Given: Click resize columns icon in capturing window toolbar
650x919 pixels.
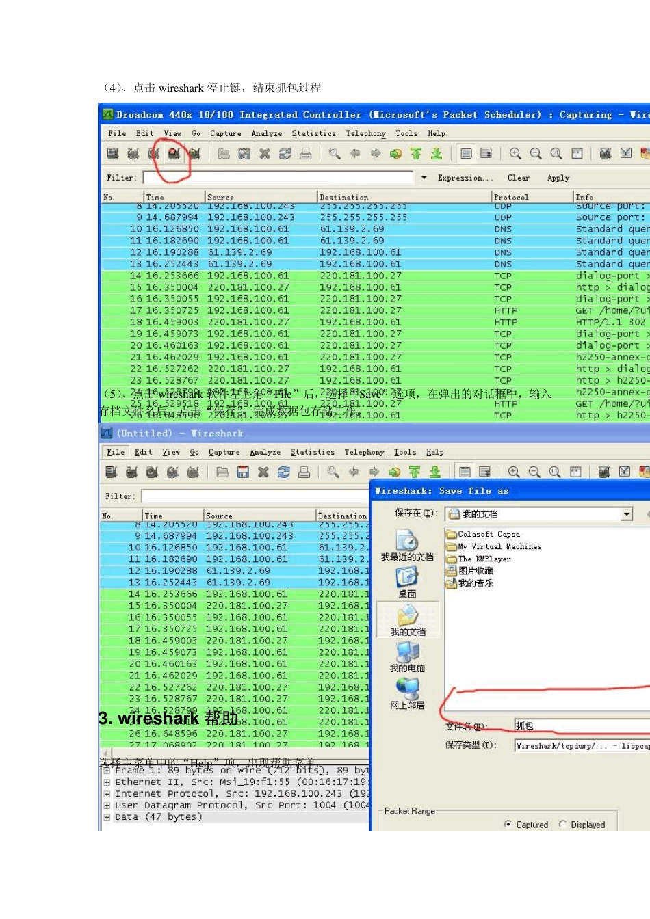Looking at the screenshot, I should [x=577, y=154].
